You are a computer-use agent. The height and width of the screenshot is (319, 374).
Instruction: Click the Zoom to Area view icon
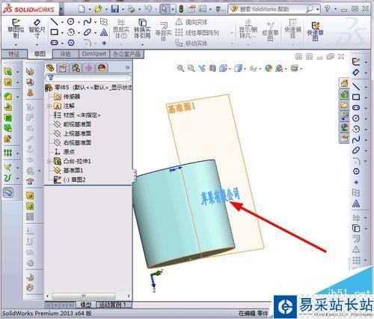coord(191,68)
